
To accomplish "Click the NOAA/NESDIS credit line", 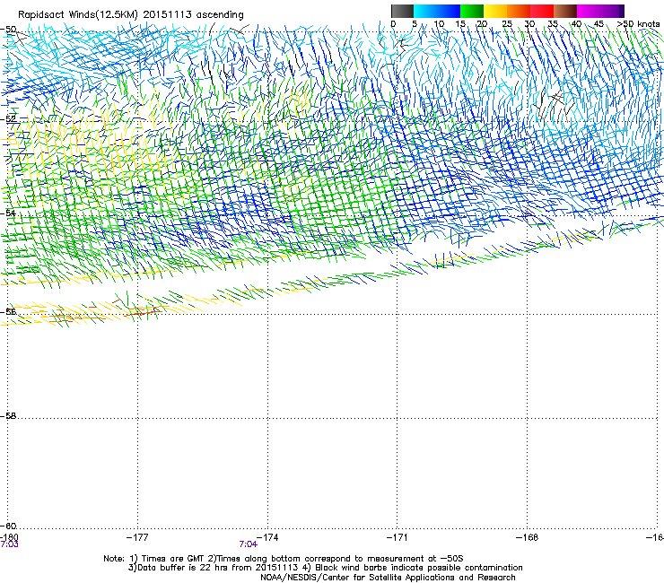I will 388,578.
